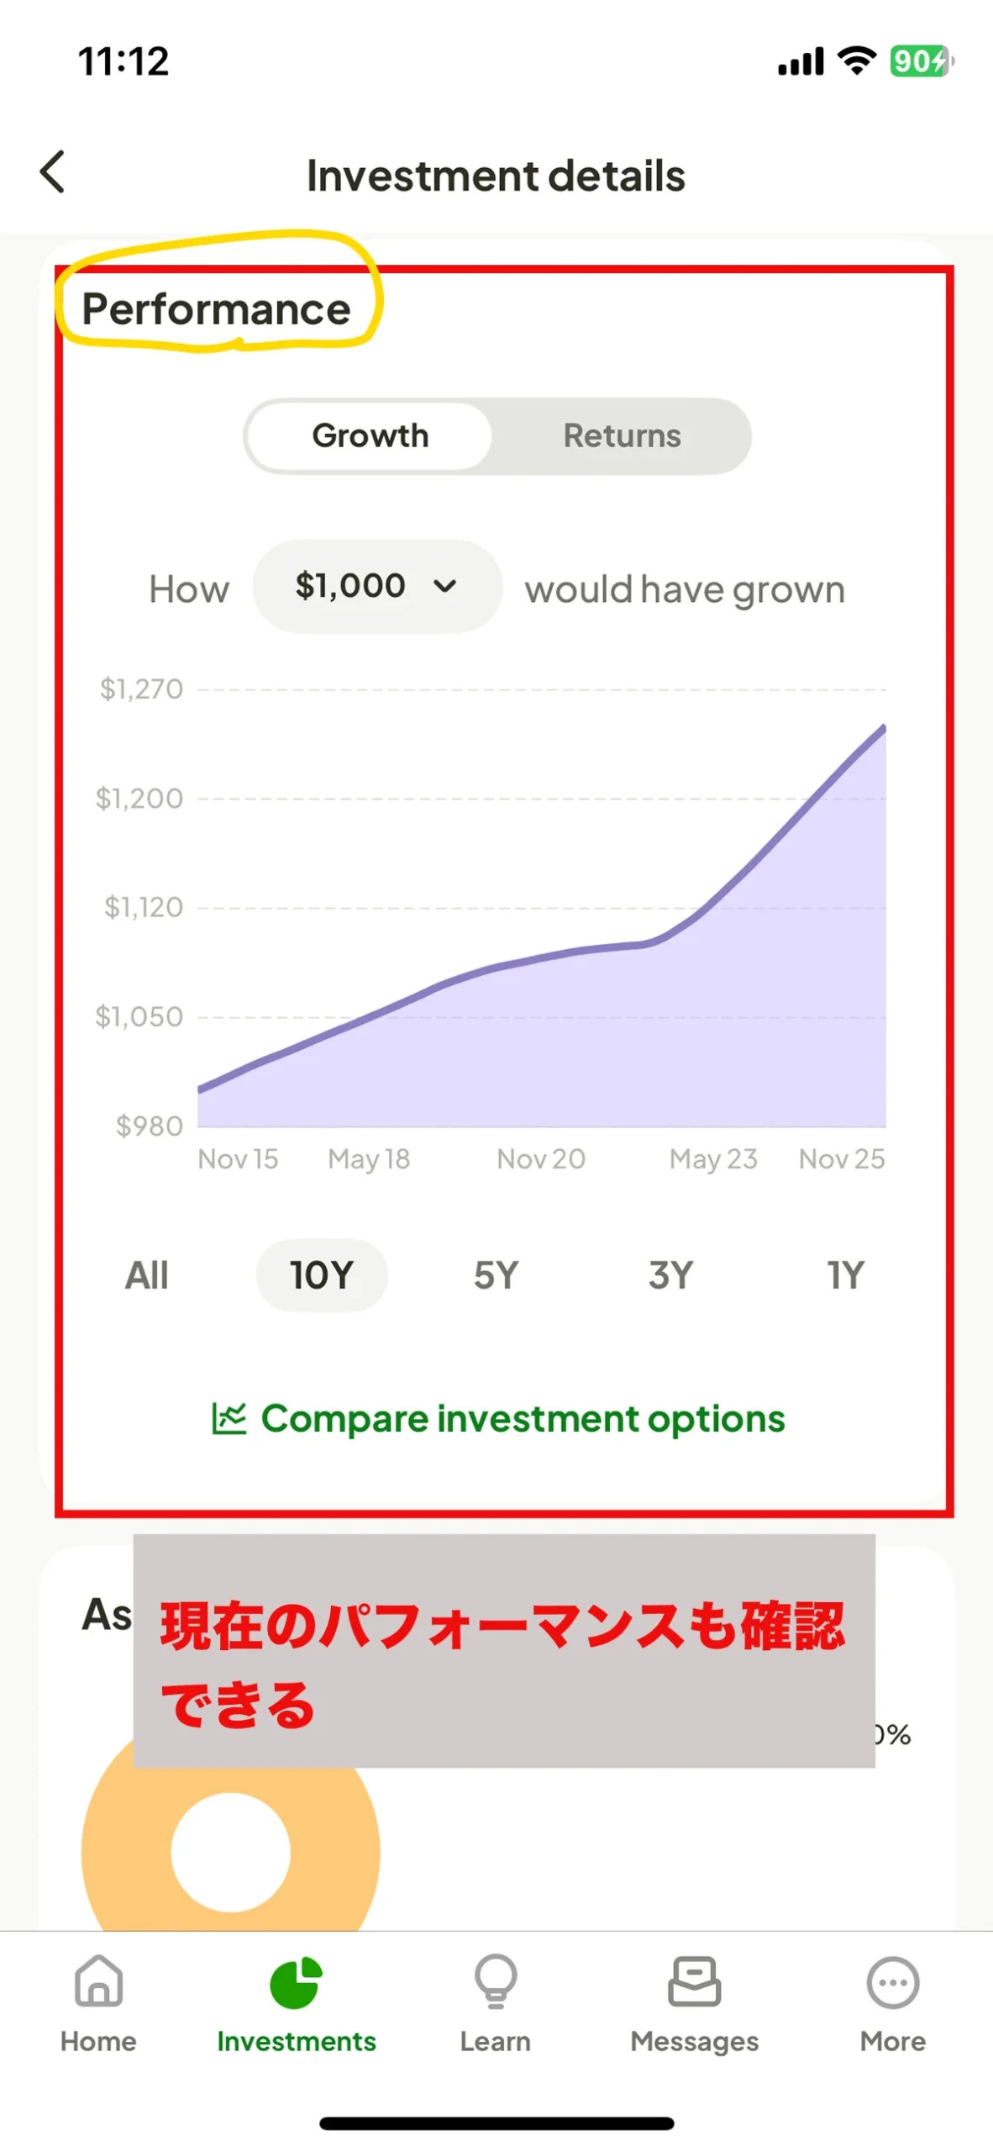Open the Messages inbox icon
Viewport: 993px width, 2152px height.
pos(694,1981)
